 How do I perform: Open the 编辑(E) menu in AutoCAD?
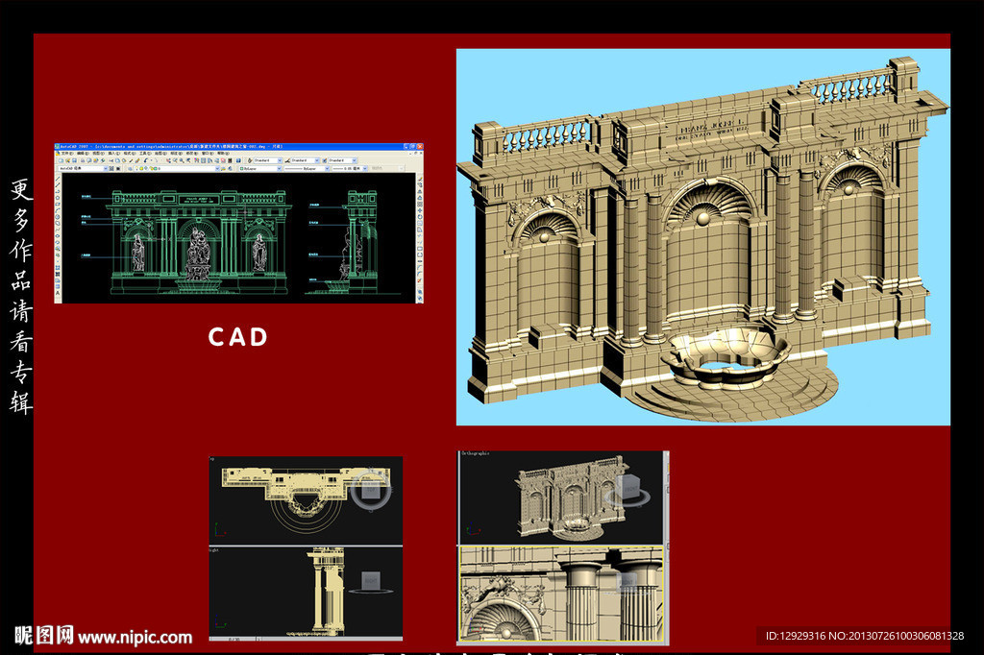click(x=83, y=154)
